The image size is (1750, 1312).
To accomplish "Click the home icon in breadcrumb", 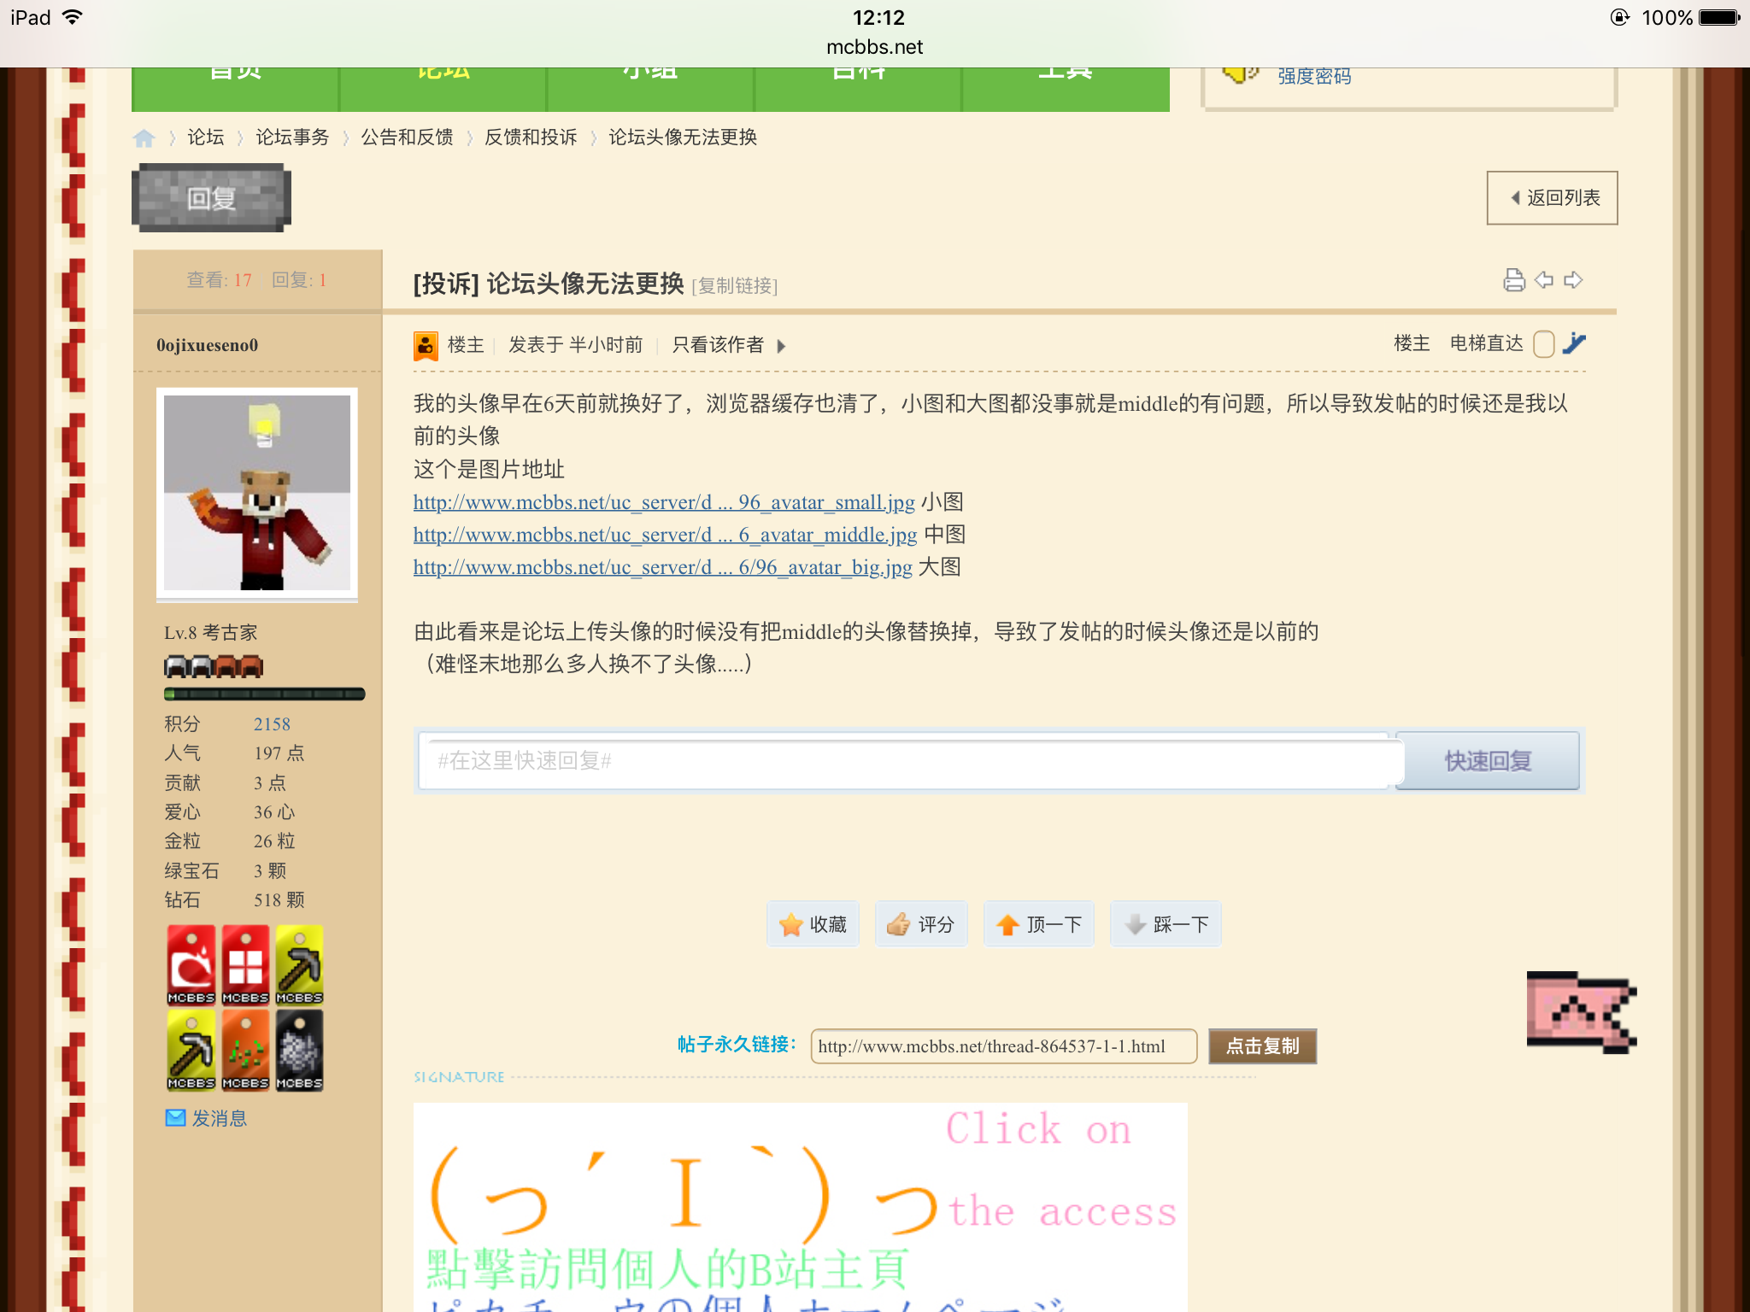I will click(x=144, y=138).
